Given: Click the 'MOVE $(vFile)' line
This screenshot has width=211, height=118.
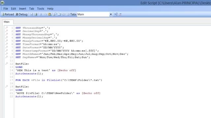Looking at the screenshot, I should tap(58, 93).
